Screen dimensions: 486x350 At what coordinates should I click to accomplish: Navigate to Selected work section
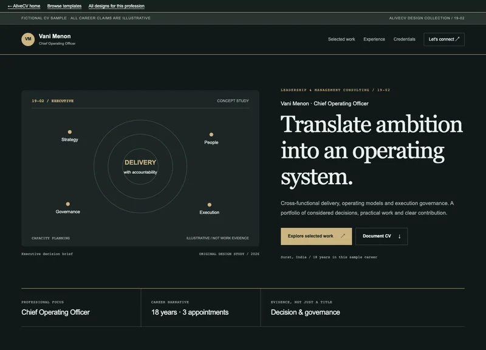pos(341,39)
